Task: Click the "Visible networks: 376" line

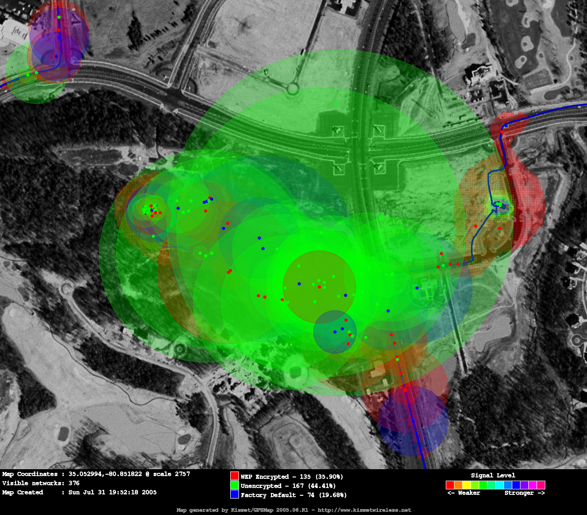Action: coord(41,483)
